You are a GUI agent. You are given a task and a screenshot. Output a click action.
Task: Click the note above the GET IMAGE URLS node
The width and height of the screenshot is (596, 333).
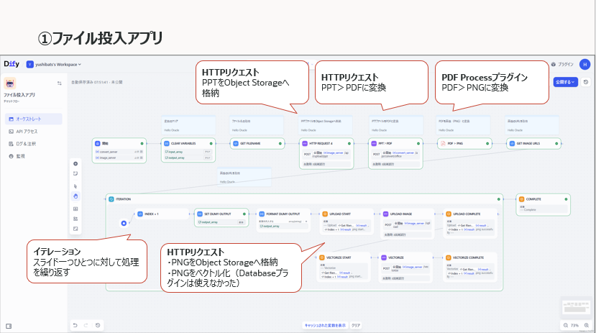(532, 125)
